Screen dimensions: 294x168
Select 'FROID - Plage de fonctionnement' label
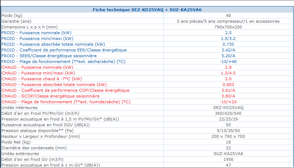(63, 62)
